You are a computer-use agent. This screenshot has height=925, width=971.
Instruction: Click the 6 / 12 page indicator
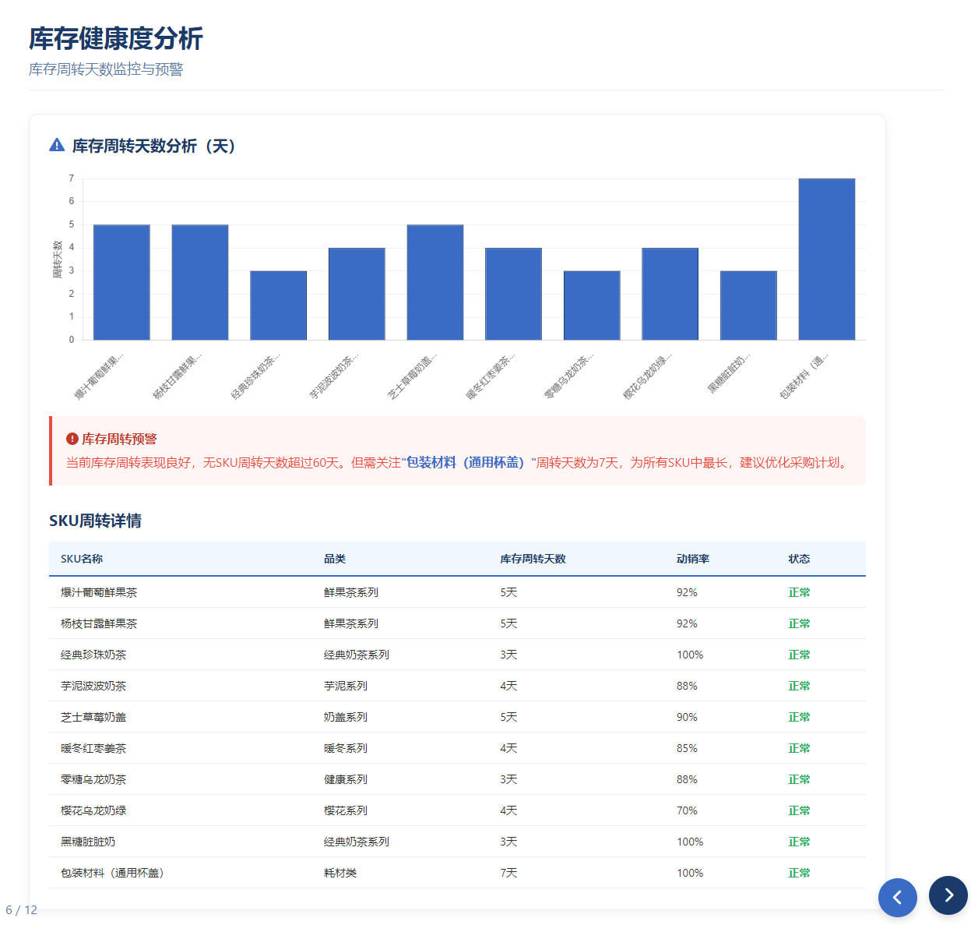(x=21, y=909)
